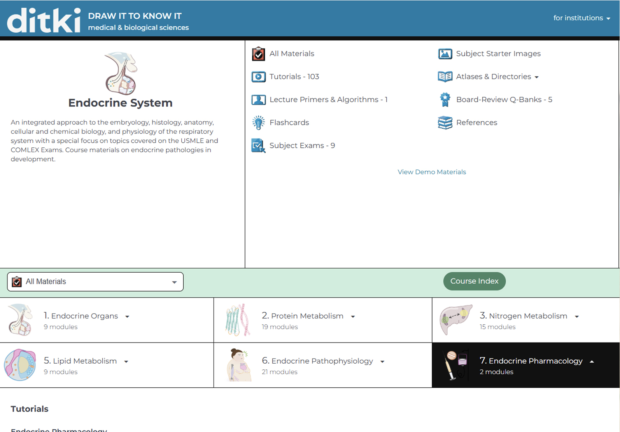Click the Subject Exams checkmark icon
620x432 pixels.
click(258, 146)
